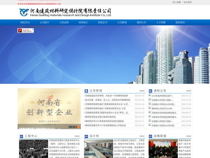
Task: Select 成果展示 in navigation
Action: pyautogui.click(x=83, y=23)
